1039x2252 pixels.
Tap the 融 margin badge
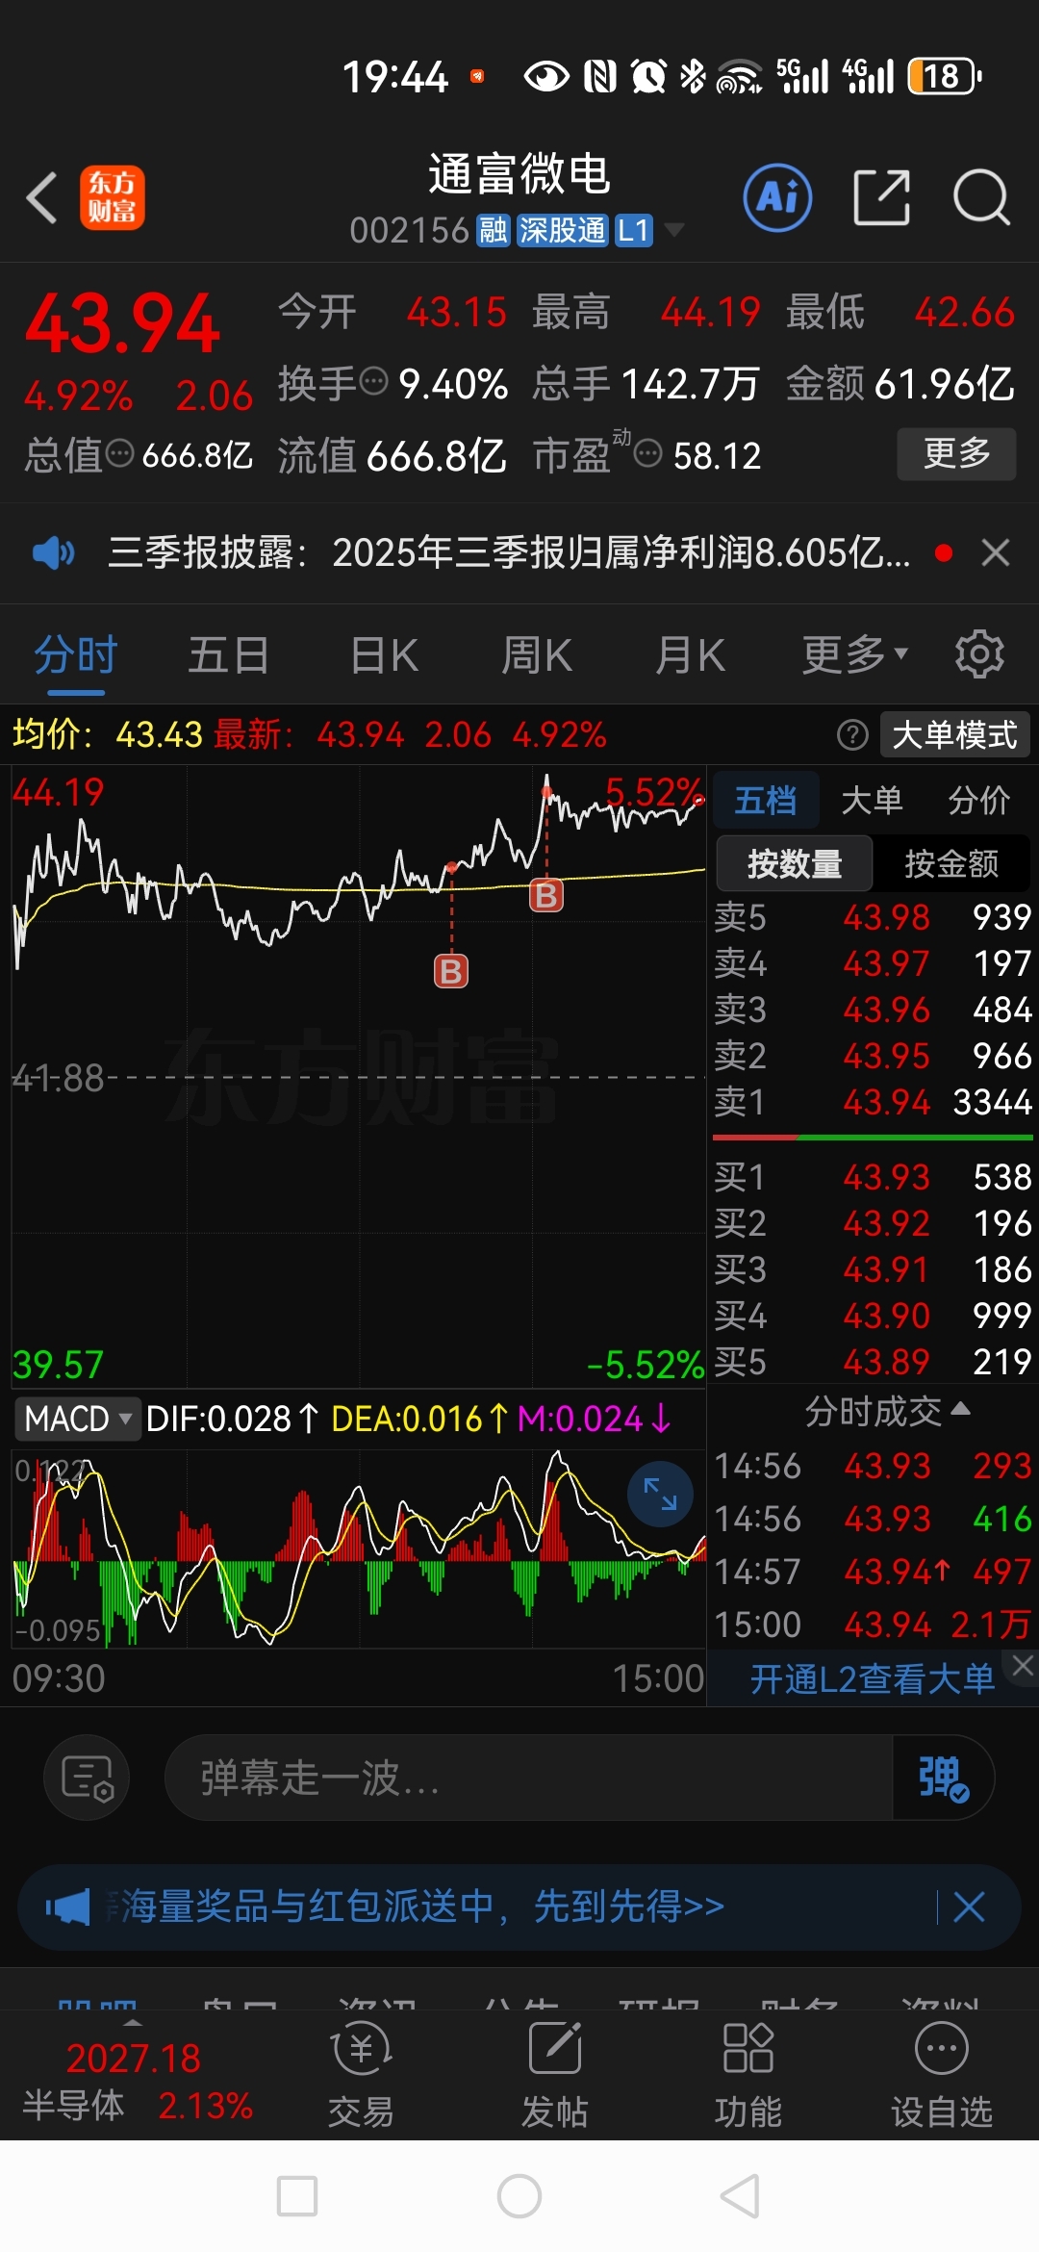tap(494, 231)
